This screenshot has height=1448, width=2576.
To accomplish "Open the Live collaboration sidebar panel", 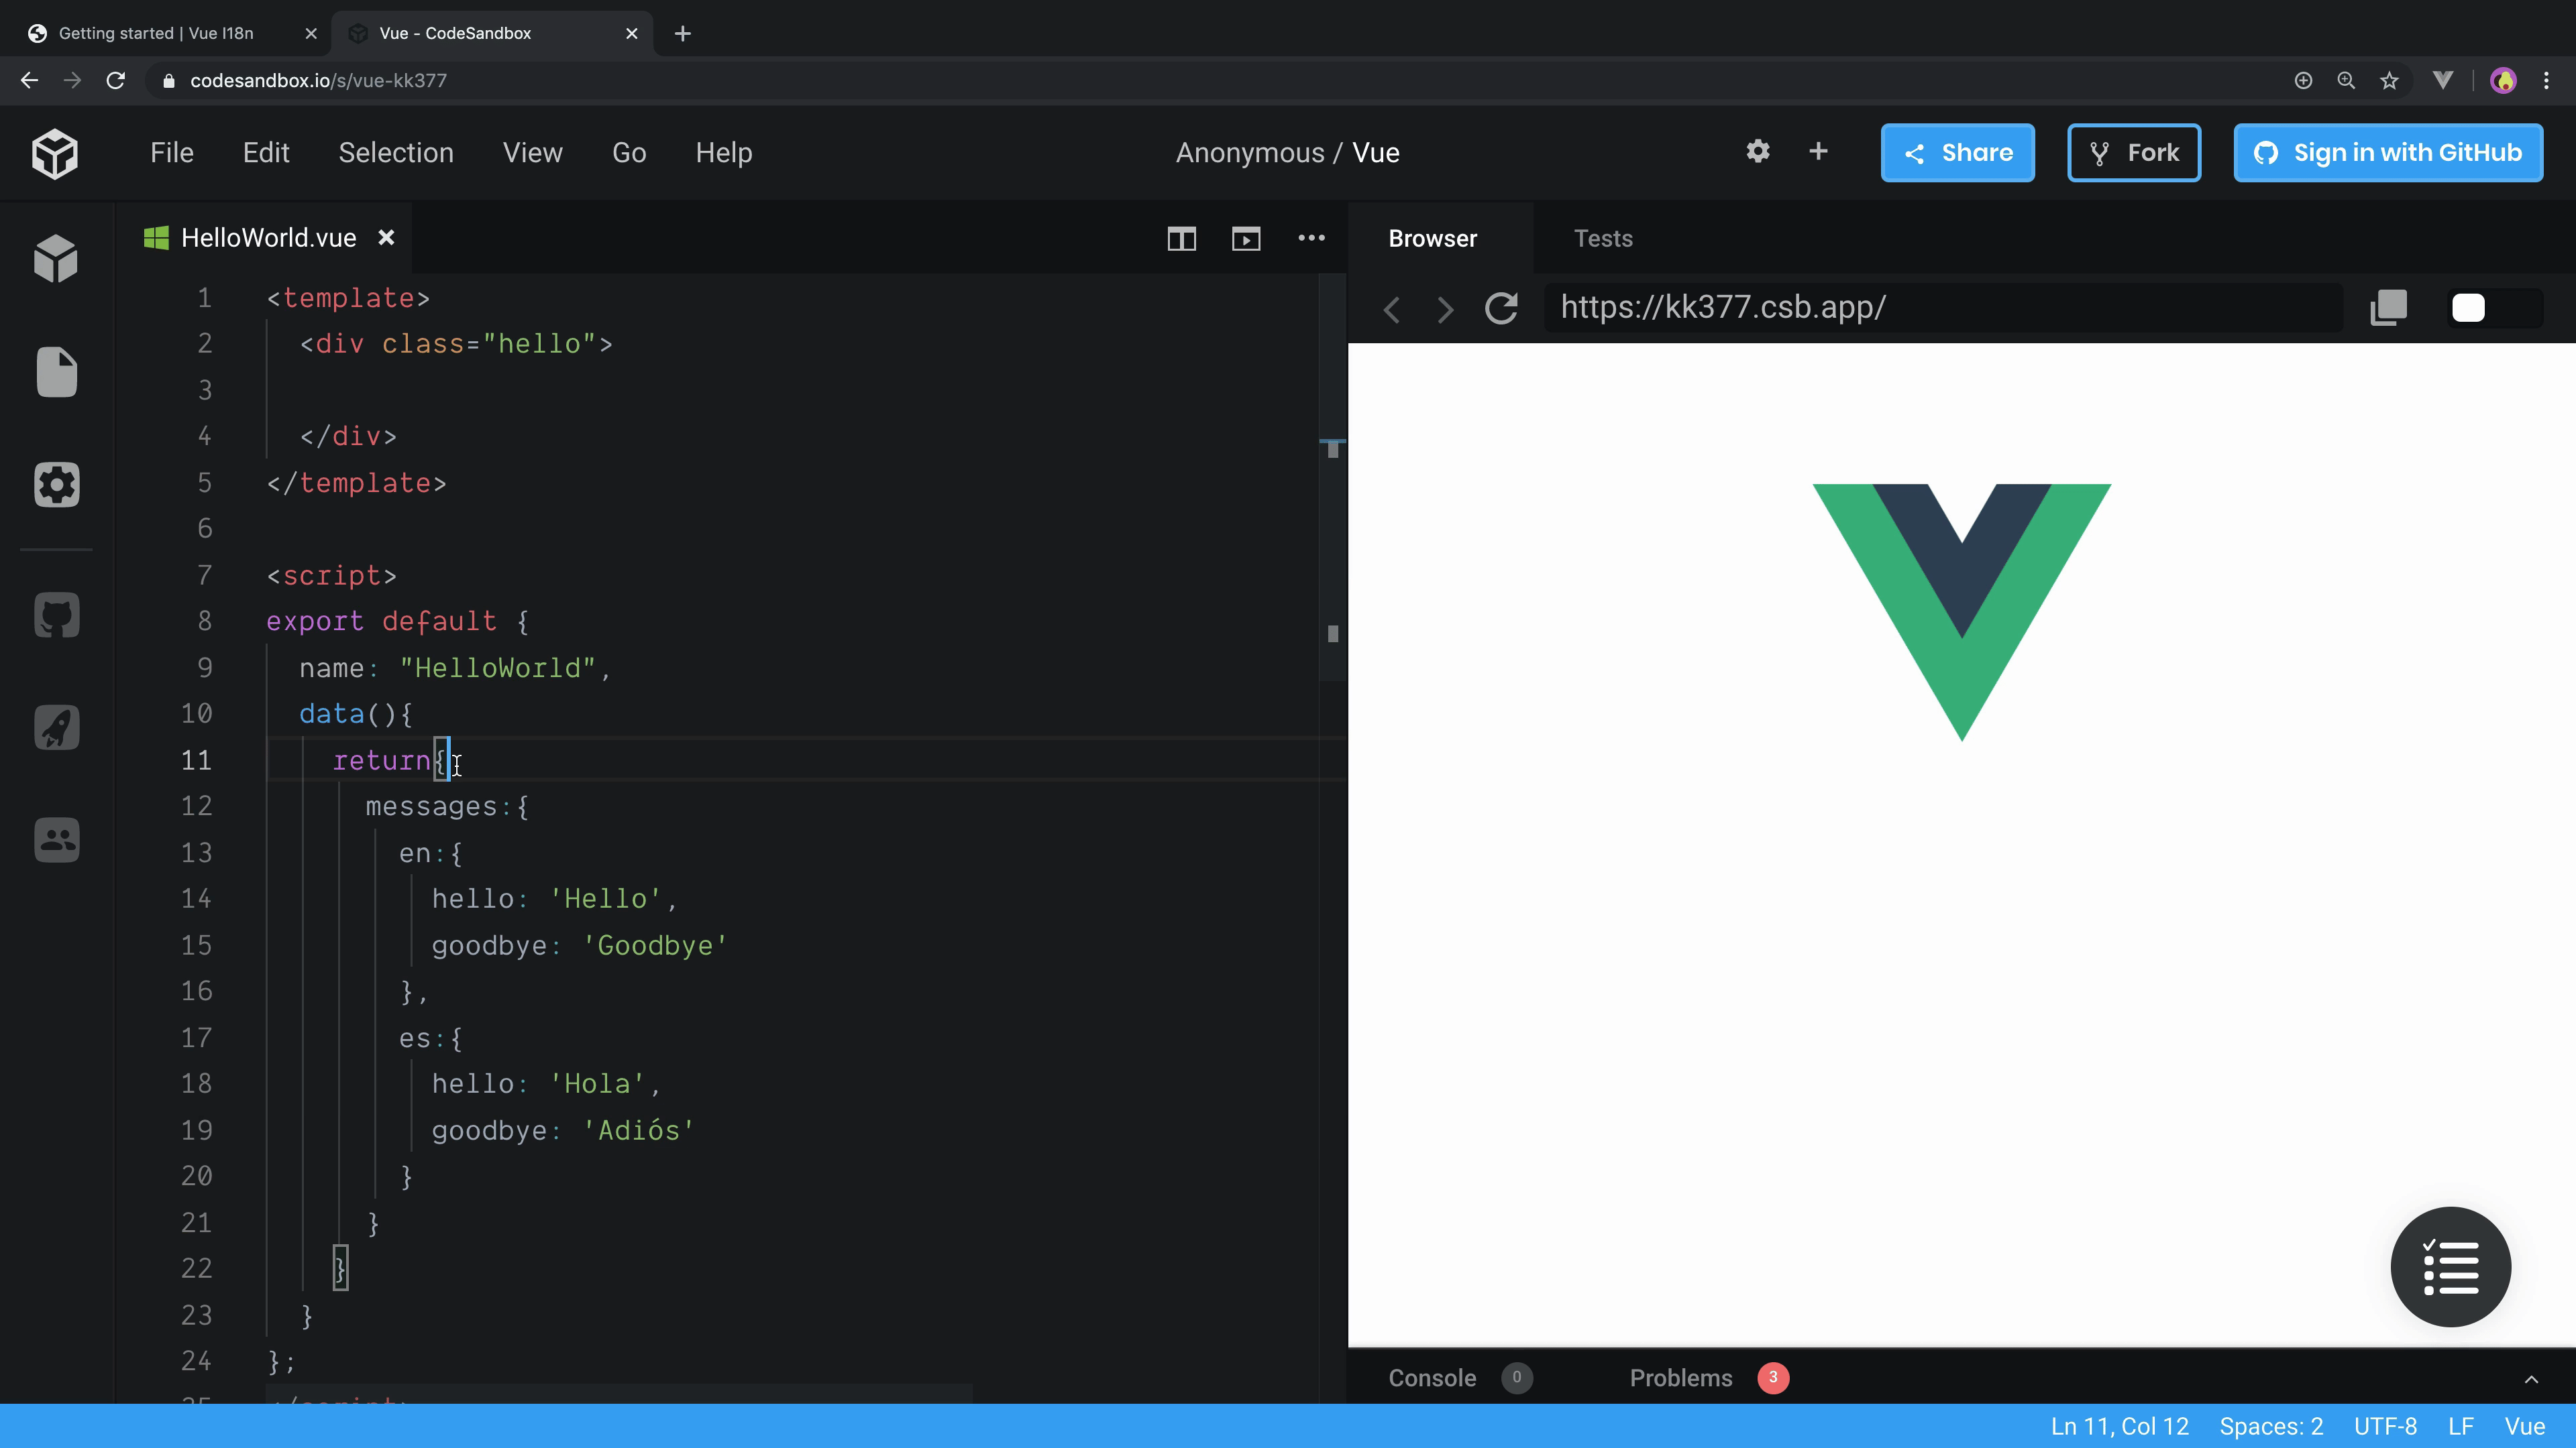I will (56, 839).
